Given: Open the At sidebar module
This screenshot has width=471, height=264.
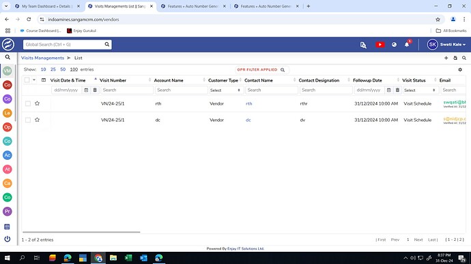Looking at the screenshot, I should [8, 169].
